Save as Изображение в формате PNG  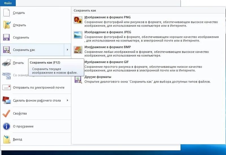coord(149,21)
